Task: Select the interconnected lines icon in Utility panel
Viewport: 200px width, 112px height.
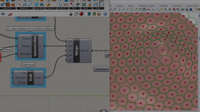Action: click(x=96, y=5)
